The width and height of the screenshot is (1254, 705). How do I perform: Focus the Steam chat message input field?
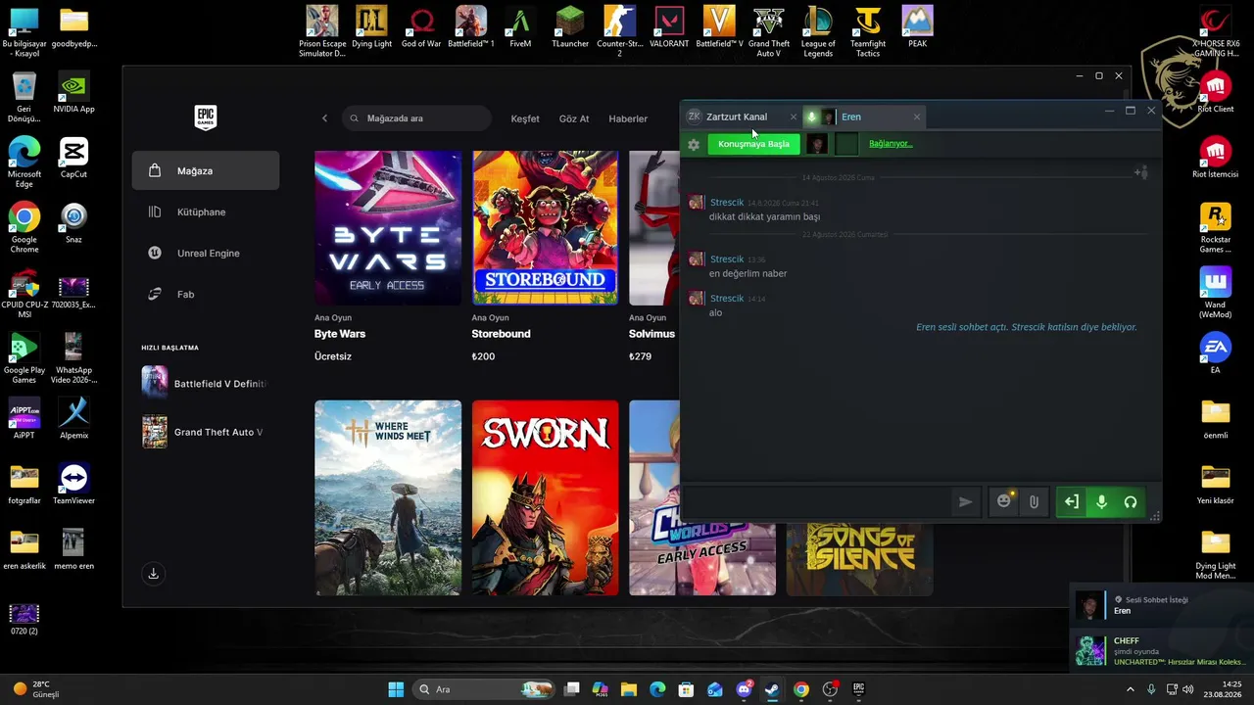click(815, 502)
